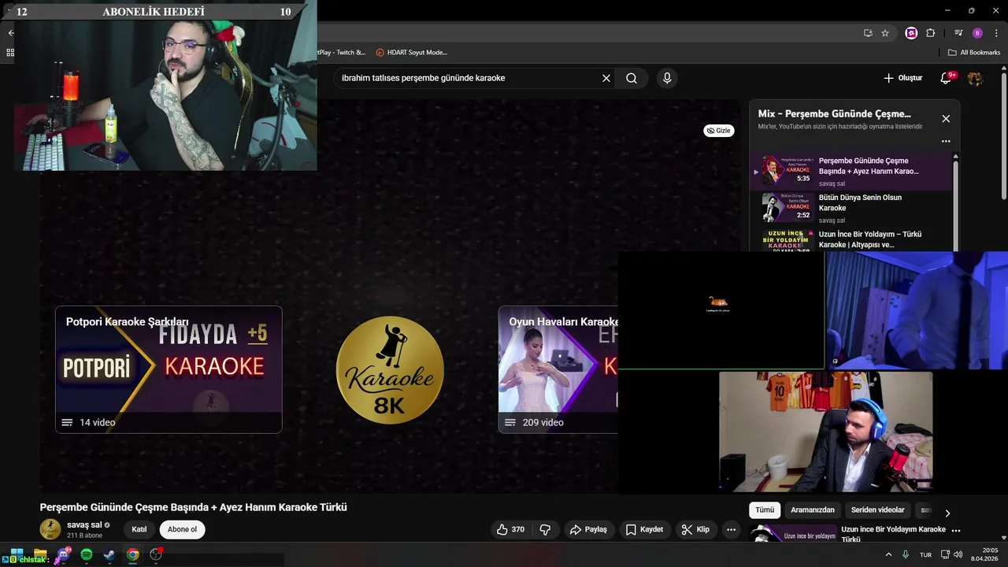Bookmark this page with the star icon
1008x567 pixels.
[885, 33]
